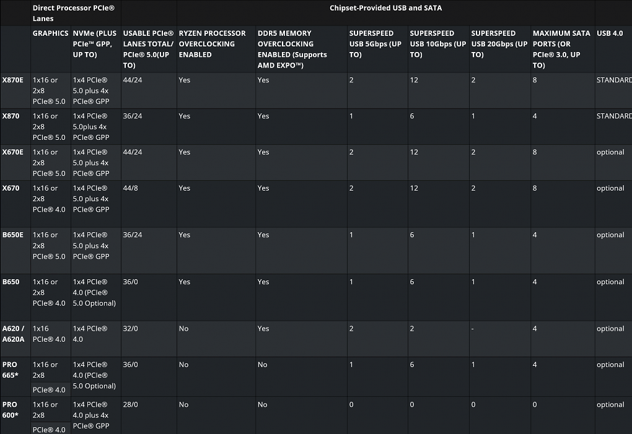Select the X870 chipset row label
Screen dimensions: 632x434
(x=11, y=116)
